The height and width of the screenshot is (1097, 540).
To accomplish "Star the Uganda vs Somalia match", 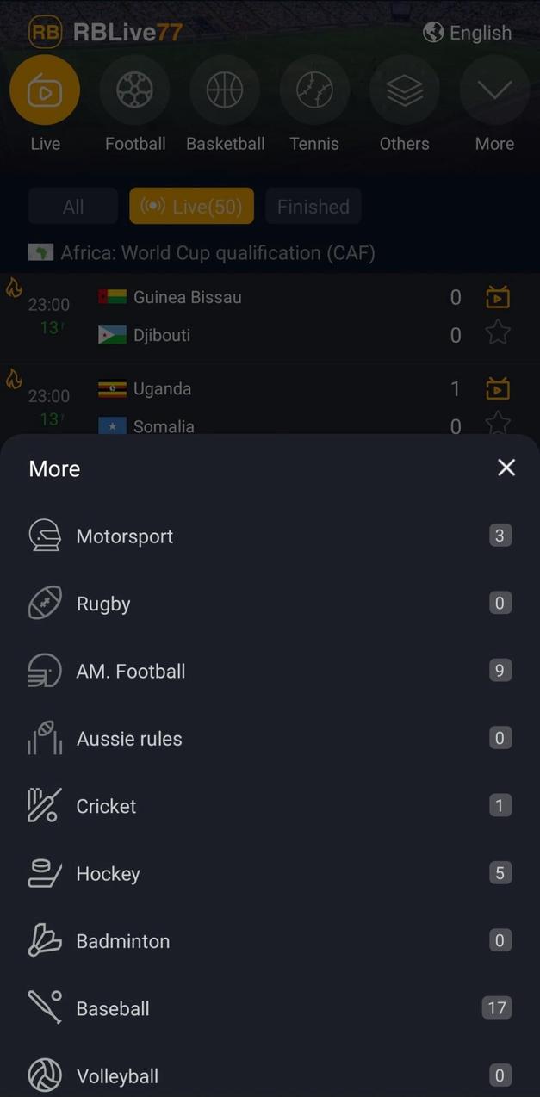I will point(498,425).
